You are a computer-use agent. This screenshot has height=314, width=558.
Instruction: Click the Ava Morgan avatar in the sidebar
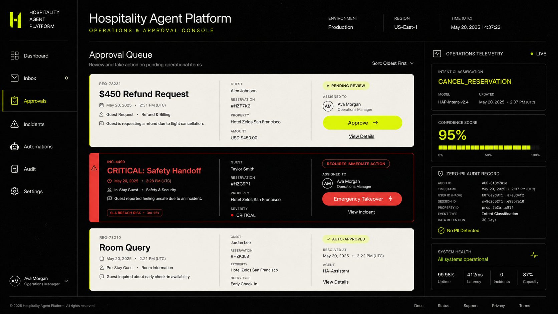[x=15, y=281]
